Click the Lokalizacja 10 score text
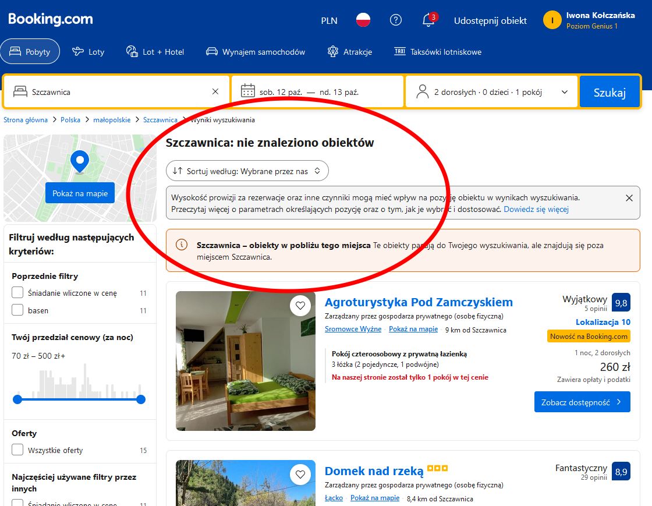This screenshot has height=506, width=652. tap(603, 322)
